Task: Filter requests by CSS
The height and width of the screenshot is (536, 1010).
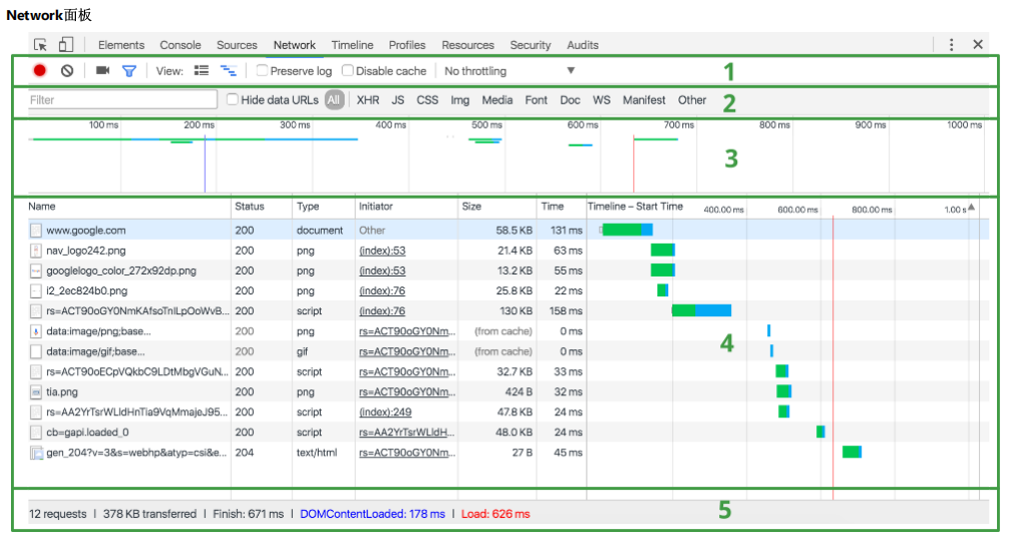Action: tap(427, 100)
